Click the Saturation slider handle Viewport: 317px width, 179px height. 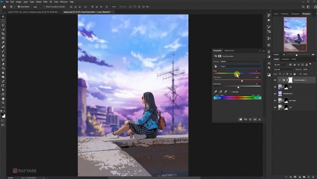click(x=242, y=81)
